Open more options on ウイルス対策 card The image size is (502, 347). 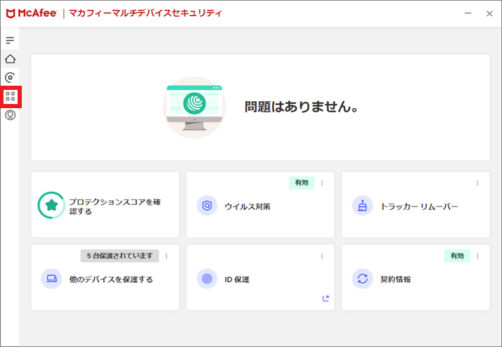(x=322, y=183)
